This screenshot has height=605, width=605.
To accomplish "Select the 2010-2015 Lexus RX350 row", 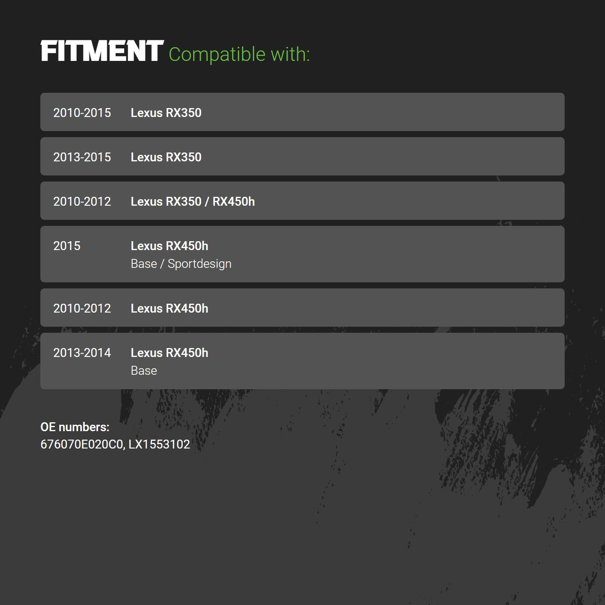I will pyautogui.click(x=302, y=112).
